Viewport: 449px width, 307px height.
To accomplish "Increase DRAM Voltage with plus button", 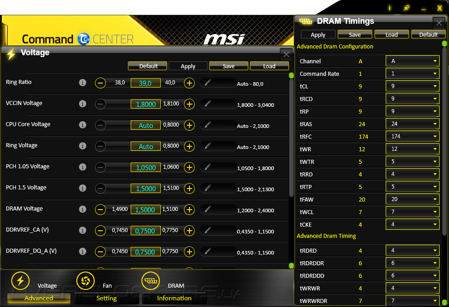I will [x=189, y=210].
